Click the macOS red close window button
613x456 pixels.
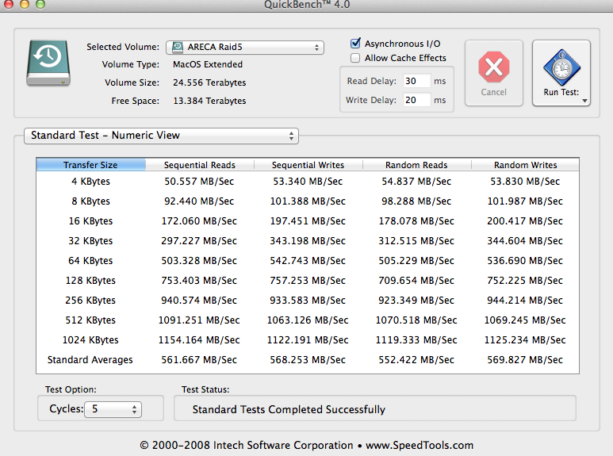click(x=8, y=4)
